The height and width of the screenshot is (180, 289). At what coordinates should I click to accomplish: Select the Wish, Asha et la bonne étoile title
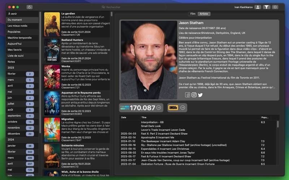[80, 172]
